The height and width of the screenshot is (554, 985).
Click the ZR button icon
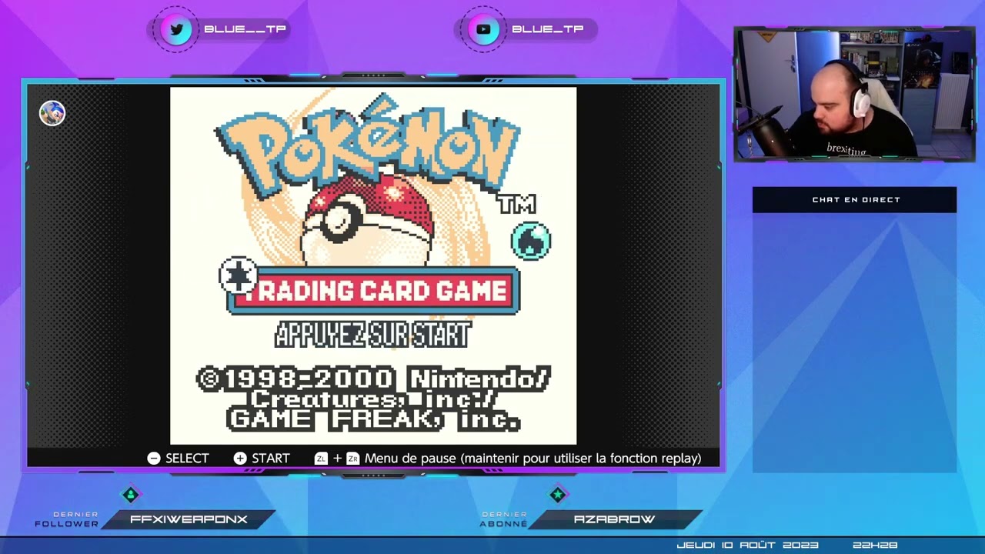[x=352, y=458]
